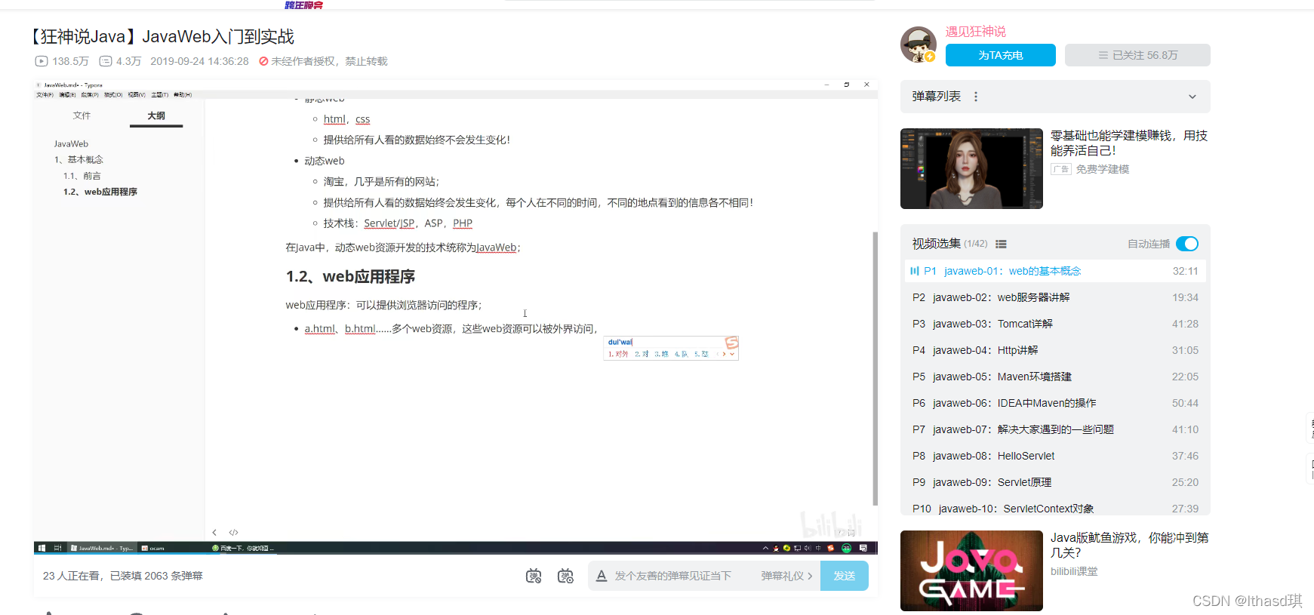Open Typora 段落(P) menu

[x=90, y=95]
